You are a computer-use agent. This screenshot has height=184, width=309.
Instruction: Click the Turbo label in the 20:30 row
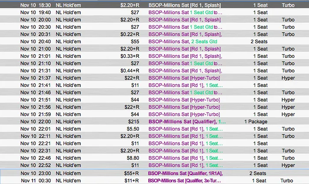tap(288, 27)
